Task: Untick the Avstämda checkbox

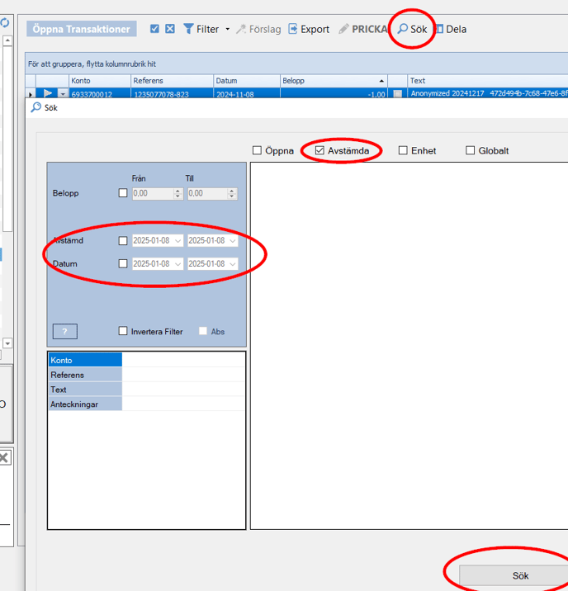Action: (319, 151)
